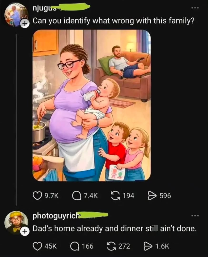The height and width of the screenshot is (257, 208).
Task: Like the njugus post heart icon
Action: pos(37,196)
